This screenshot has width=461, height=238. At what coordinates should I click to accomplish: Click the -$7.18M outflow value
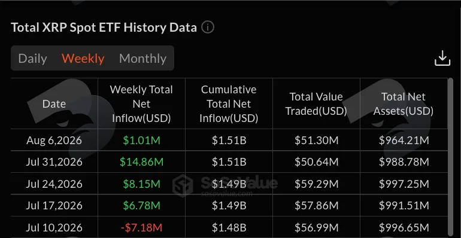pyautogui.click(x=141, y=227)
